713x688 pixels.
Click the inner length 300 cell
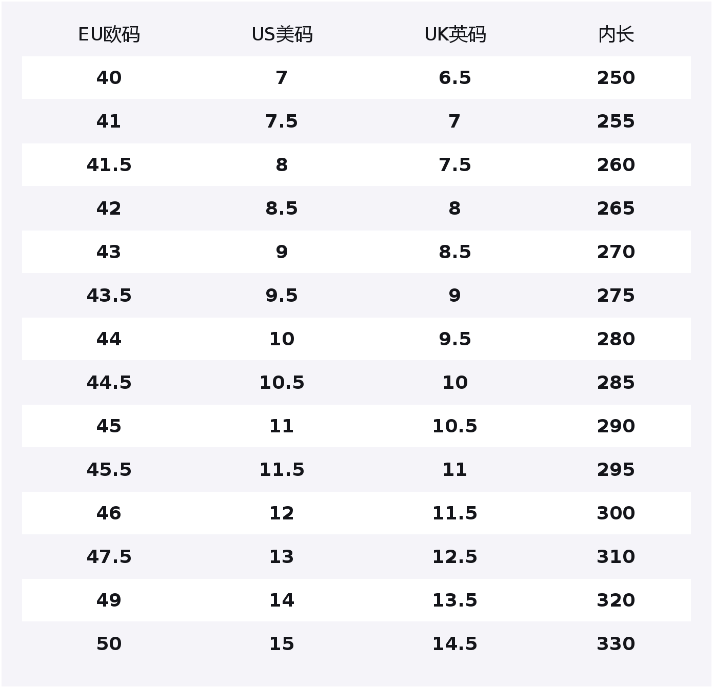coord(616,513)
